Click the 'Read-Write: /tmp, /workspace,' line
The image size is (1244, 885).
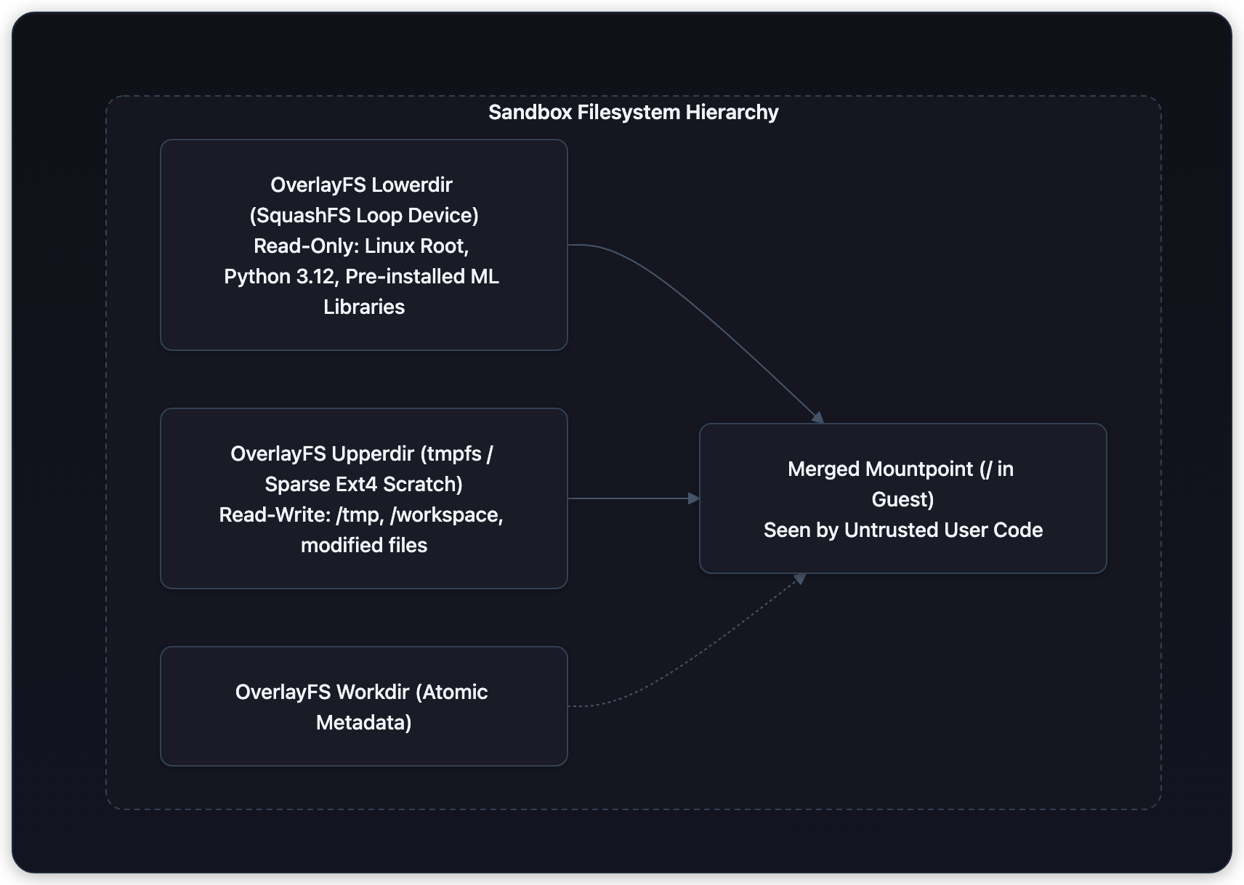(x=361, y=515)
